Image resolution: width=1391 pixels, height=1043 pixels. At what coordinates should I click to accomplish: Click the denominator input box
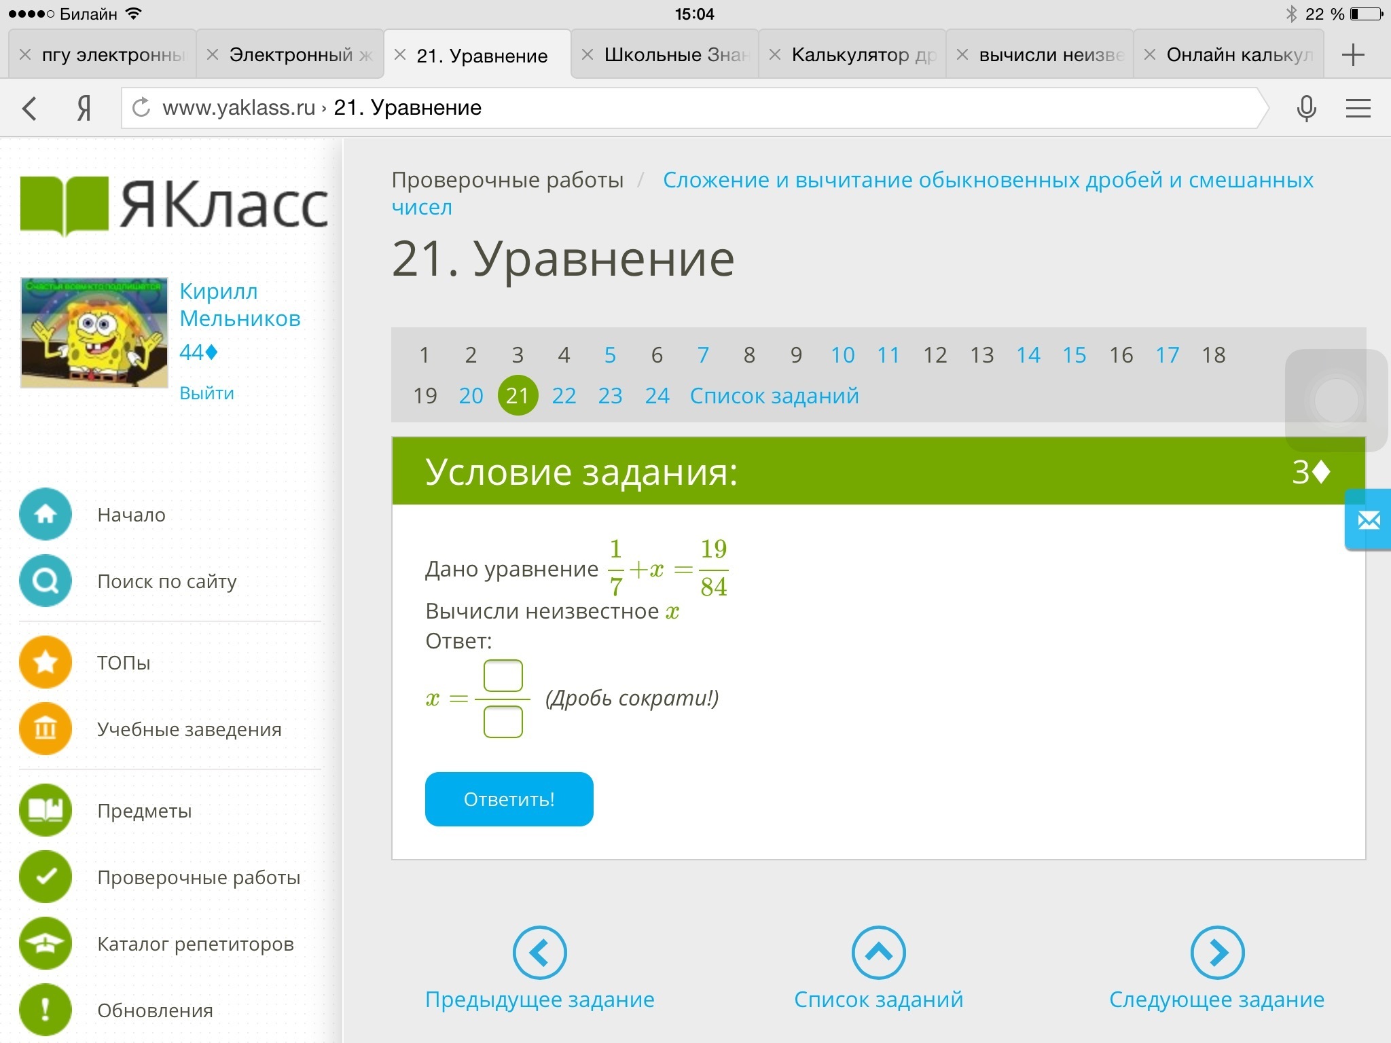point(503,722)
